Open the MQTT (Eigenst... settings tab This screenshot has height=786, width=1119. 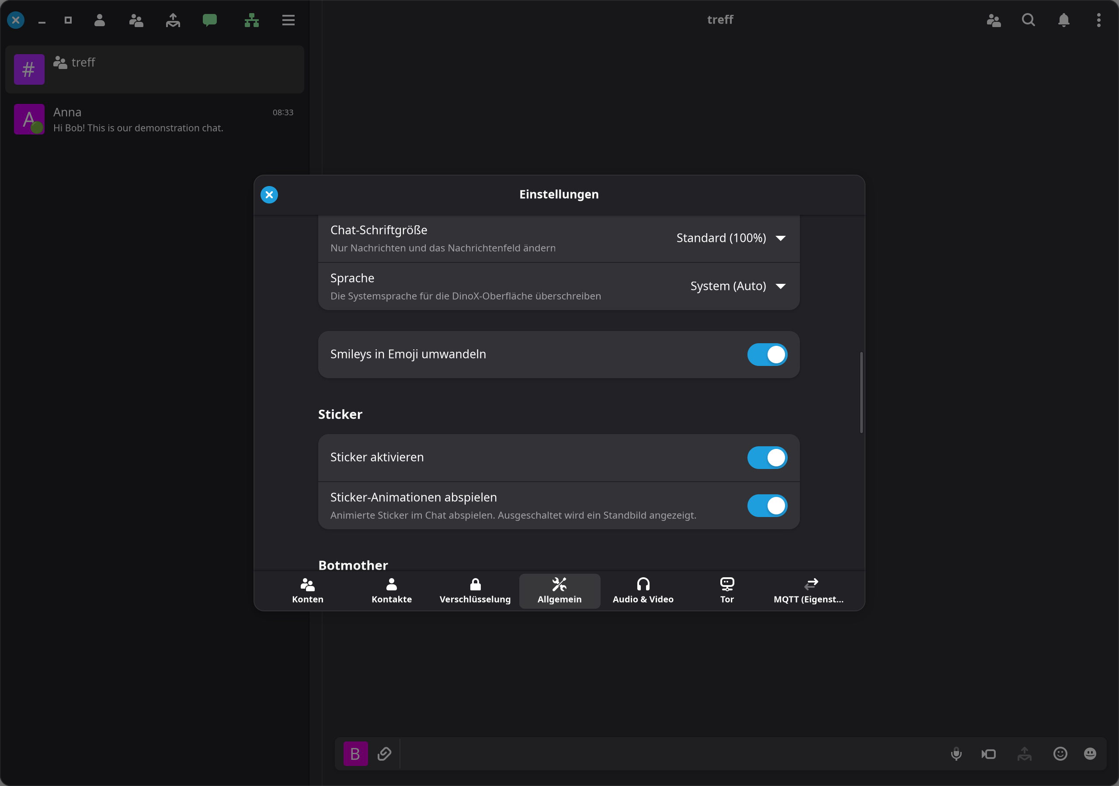(x=809, y=591)
